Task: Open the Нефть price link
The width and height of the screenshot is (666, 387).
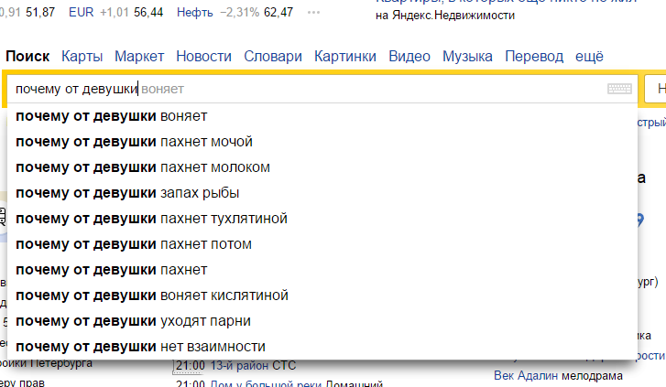Action: tap(195, 12)
